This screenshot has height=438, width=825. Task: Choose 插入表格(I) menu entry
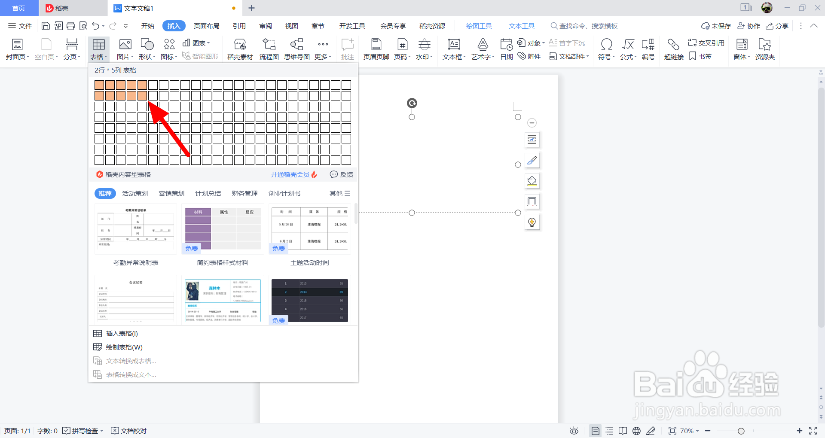pos(223,334)
